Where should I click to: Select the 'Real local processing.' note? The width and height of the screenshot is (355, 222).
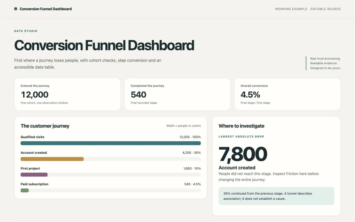(325, 58)
